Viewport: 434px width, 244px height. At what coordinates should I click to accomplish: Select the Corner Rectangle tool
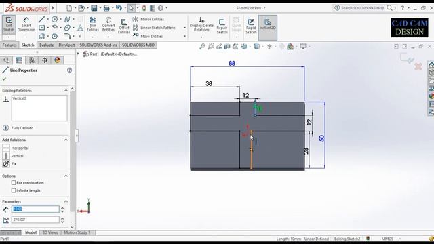[x=42, y=28]
